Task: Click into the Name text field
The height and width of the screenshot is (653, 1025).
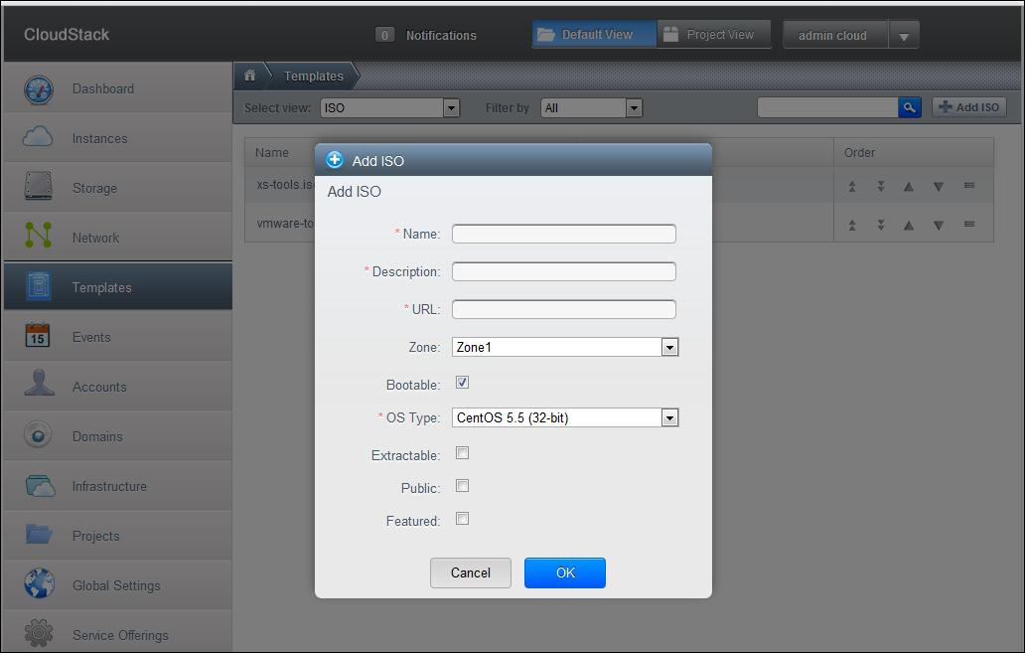Action: (x=563, y=234)
